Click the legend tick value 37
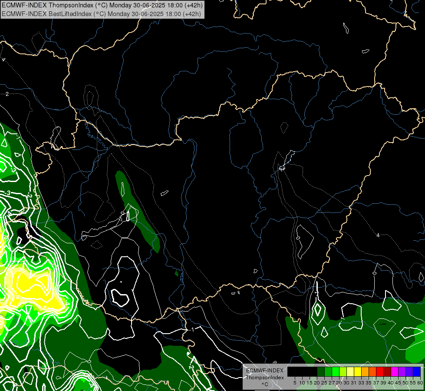 tap(376, 383)
